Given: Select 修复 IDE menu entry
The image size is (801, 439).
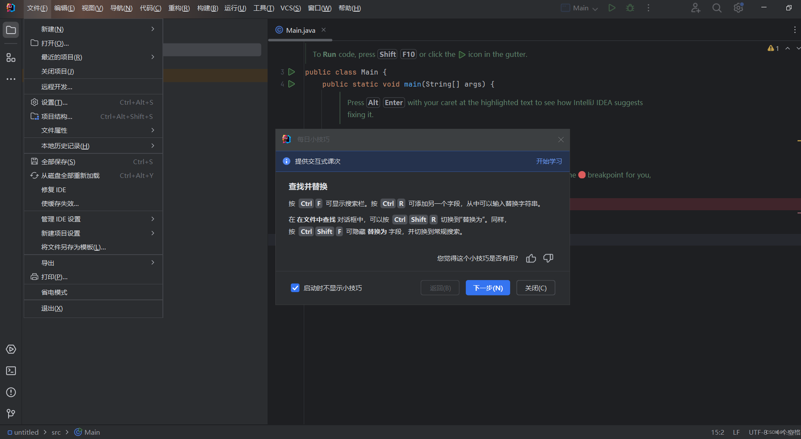Looking at the screenshot, I should coord(93,190).
